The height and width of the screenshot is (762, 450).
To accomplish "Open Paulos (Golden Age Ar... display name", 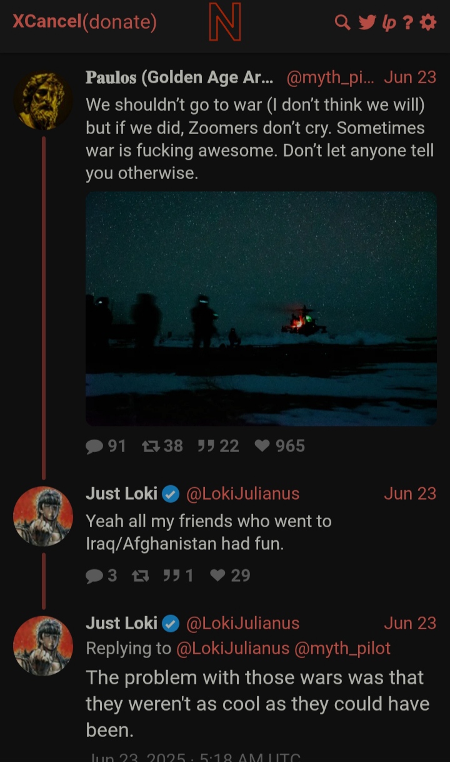I will click(x=179, y=77).
